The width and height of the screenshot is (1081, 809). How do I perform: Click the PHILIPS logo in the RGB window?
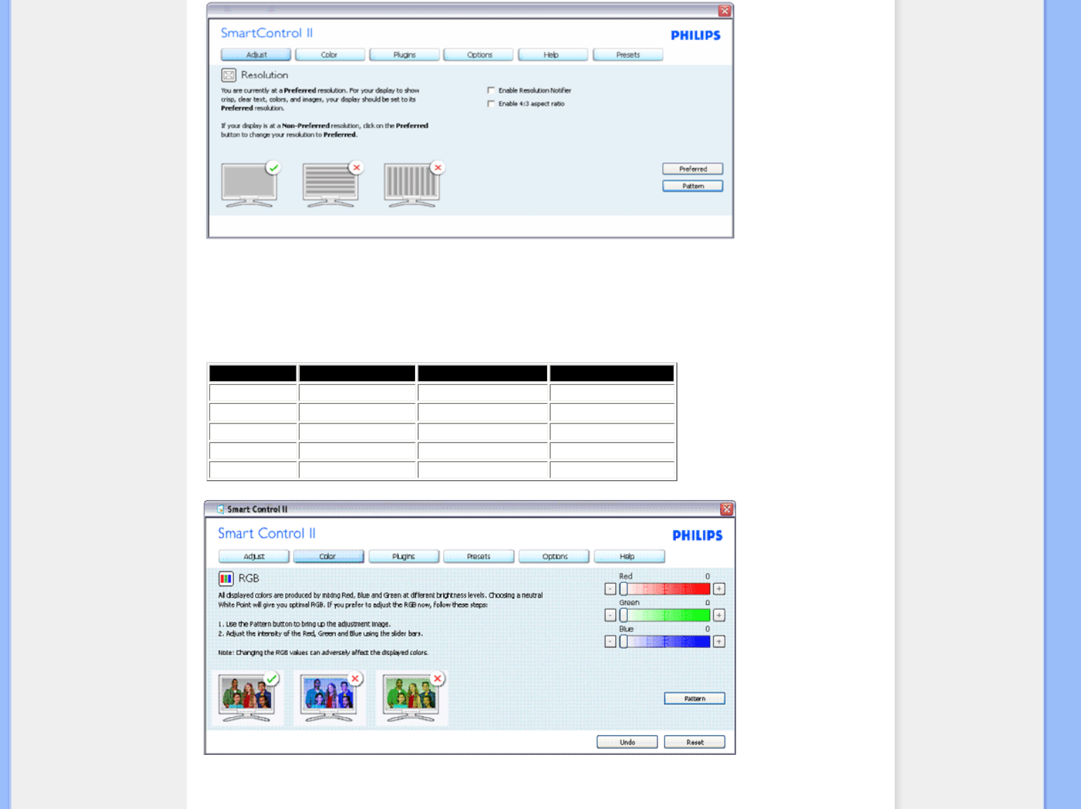[697, 535]
